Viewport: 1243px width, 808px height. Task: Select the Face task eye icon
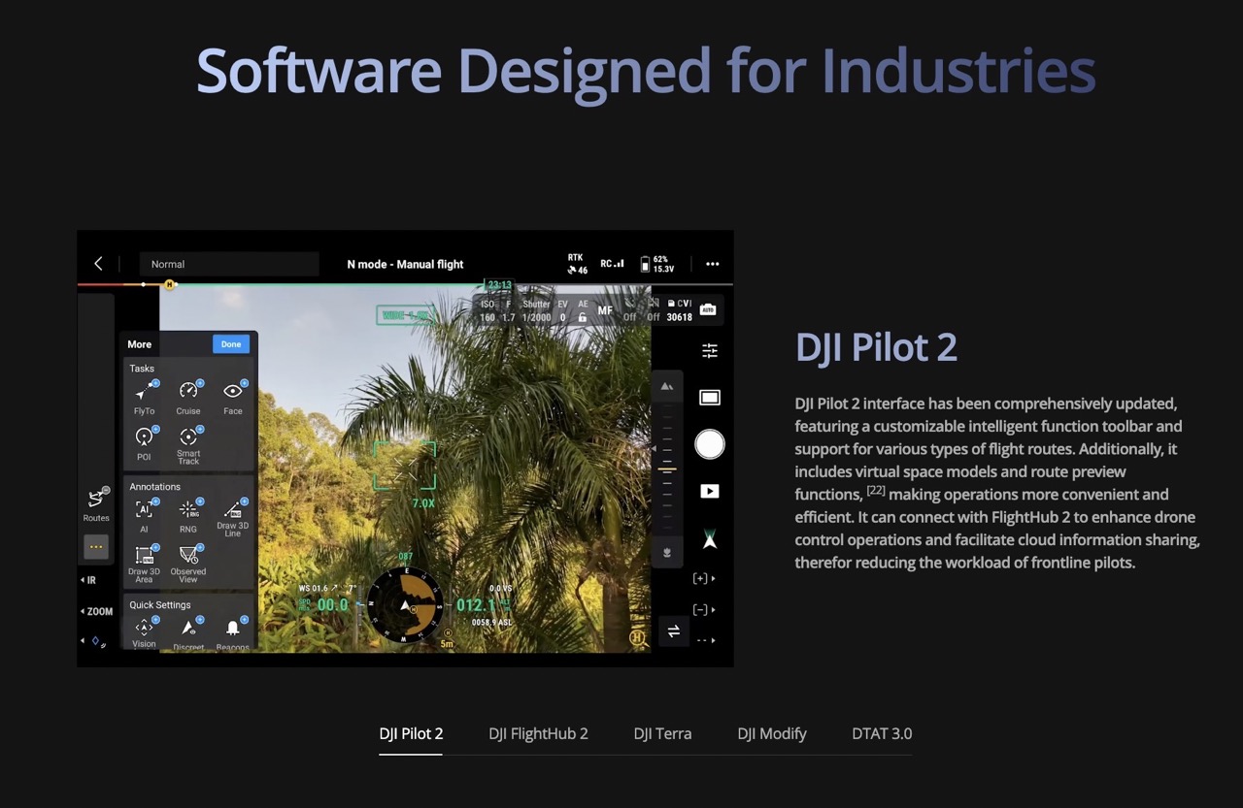[x=233, y=391]
